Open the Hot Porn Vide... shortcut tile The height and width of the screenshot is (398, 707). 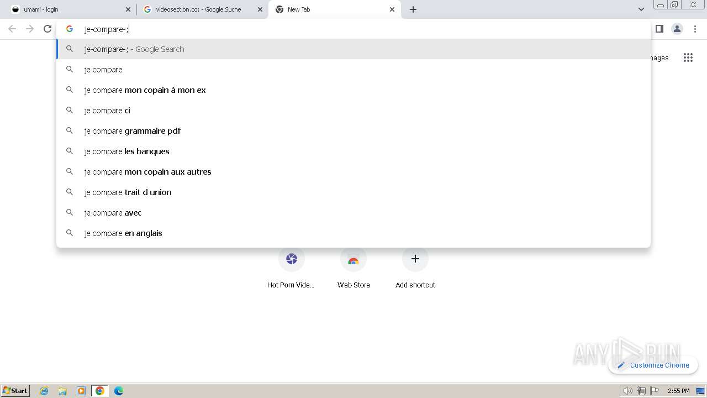pyautogui.click(x=292, y=268)
